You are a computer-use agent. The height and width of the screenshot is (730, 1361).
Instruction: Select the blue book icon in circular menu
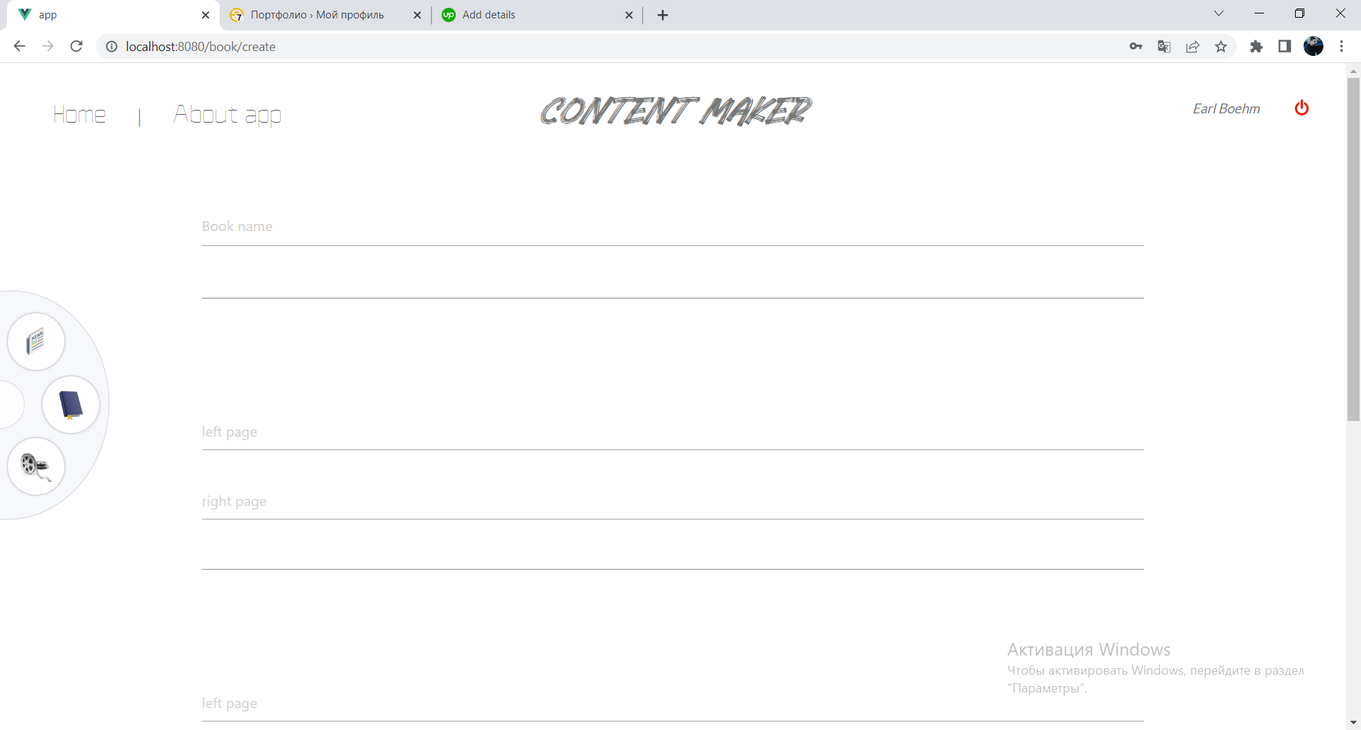[x=71, y=405]
